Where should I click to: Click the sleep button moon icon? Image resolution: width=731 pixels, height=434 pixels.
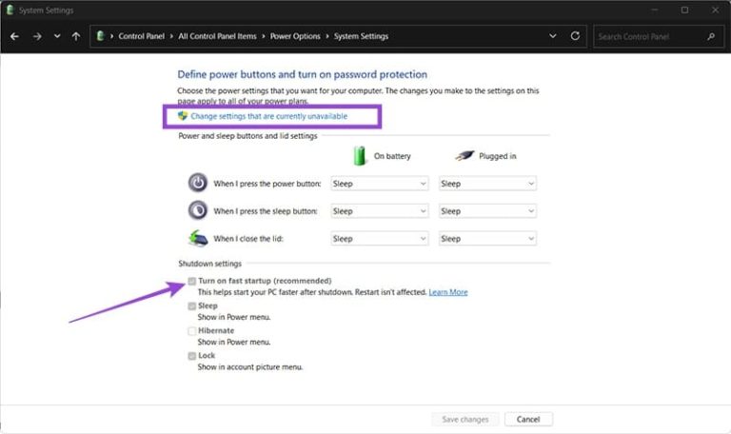[x=197, y=210]
